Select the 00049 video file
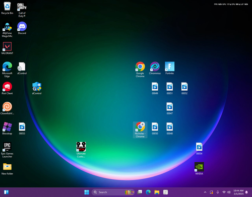The image size is (252, 197). 155,88
